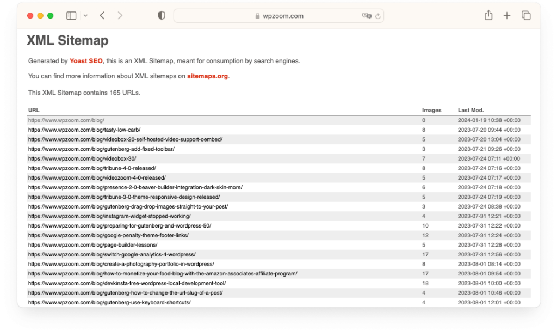
Task: Click the Last Mod. column header
Action: click(471, 110)
